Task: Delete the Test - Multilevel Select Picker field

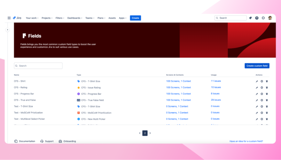Action: point(267,119)
